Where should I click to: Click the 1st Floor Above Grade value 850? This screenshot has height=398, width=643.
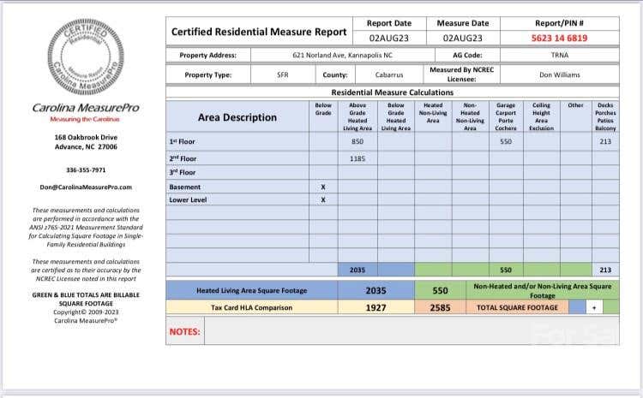coord(358,141)
